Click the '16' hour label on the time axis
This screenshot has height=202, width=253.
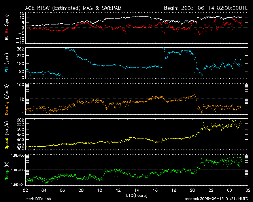(x=155, y=191)
